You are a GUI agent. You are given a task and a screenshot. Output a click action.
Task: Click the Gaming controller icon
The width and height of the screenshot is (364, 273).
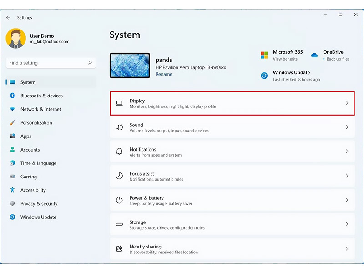12,177
